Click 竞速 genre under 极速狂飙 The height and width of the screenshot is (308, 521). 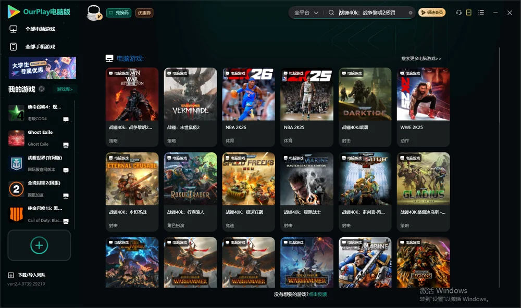pyautogui.click(x=230, y=225)
